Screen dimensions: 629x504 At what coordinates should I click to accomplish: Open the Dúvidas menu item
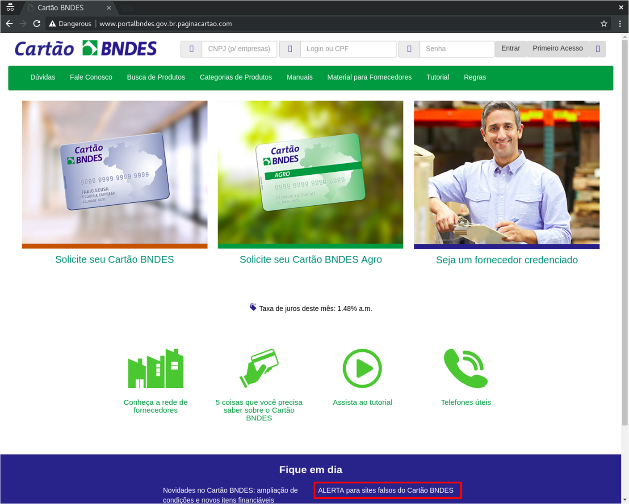tap(43, 77)
